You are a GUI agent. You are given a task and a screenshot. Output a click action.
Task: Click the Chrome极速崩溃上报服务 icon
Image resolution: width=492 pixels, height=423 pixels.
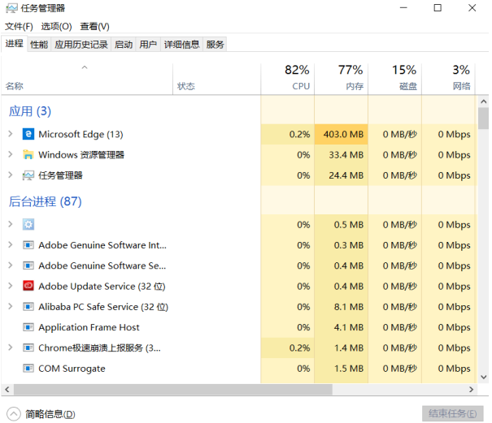28,347
